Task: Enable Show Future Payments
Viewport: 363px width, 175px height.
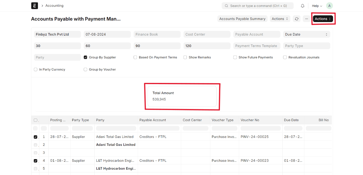Action: pyautogui.click(x=235, y=57)
